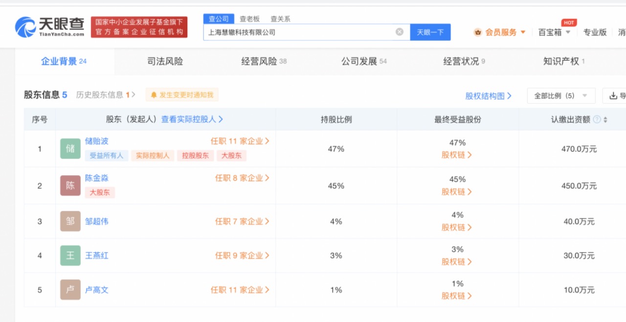Image resolution: width=626 pixels, height=322 pixels.
Task: Open 历史股东信息 link
Action: coord(105,95)
